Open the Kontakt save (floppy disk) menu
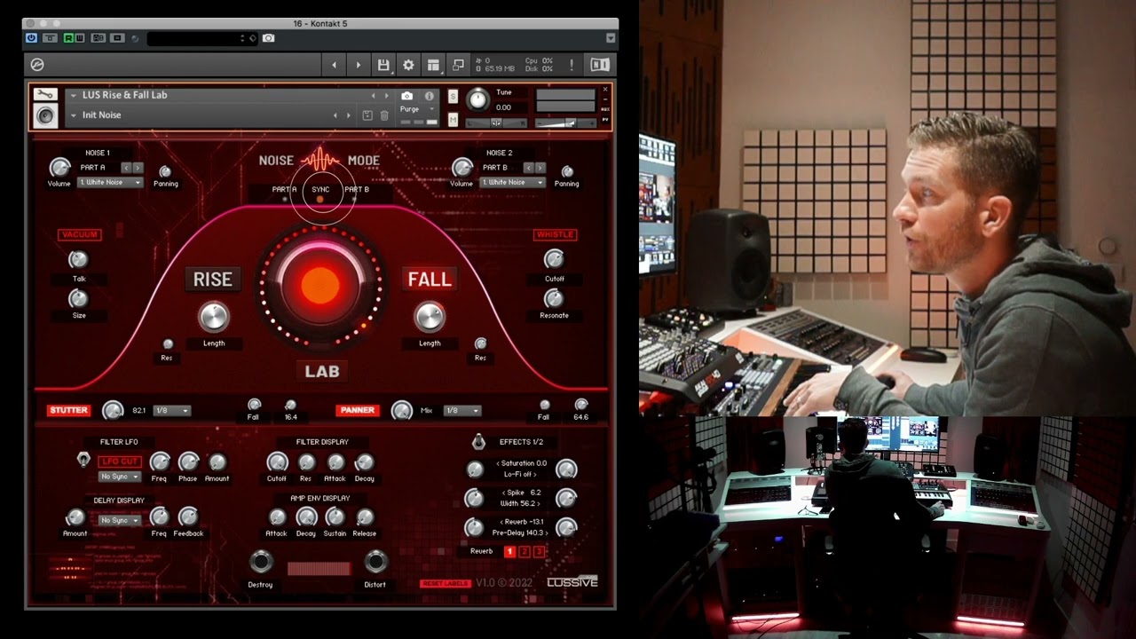Viewport: 1136px width, 639px height. [383, 65]
